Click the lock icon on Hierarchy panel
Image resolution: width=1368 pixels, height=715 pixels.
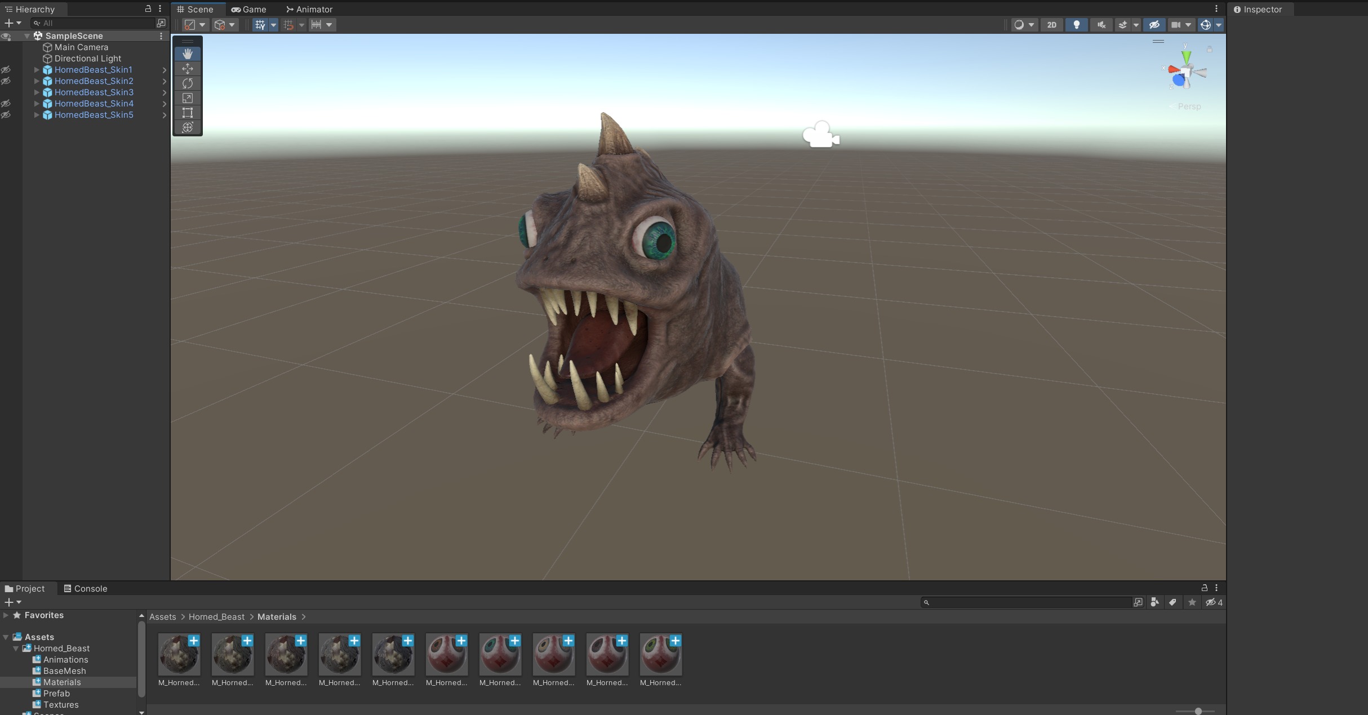(148, 8)
